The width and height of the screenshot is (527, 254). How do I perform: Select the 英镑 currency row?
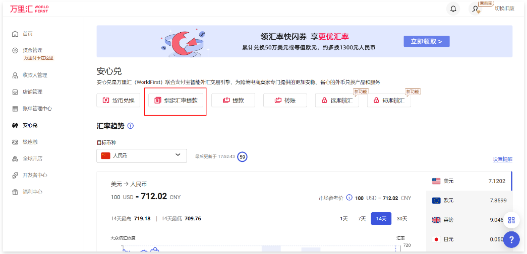[x=469, y=220]
